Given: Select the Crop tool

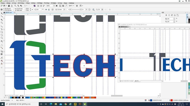Looking at the screenshot, I should pos(2,20).
